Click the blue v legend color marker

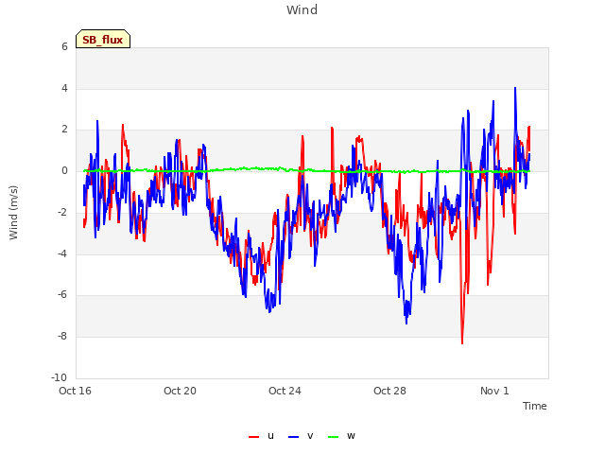pos(293,437)
